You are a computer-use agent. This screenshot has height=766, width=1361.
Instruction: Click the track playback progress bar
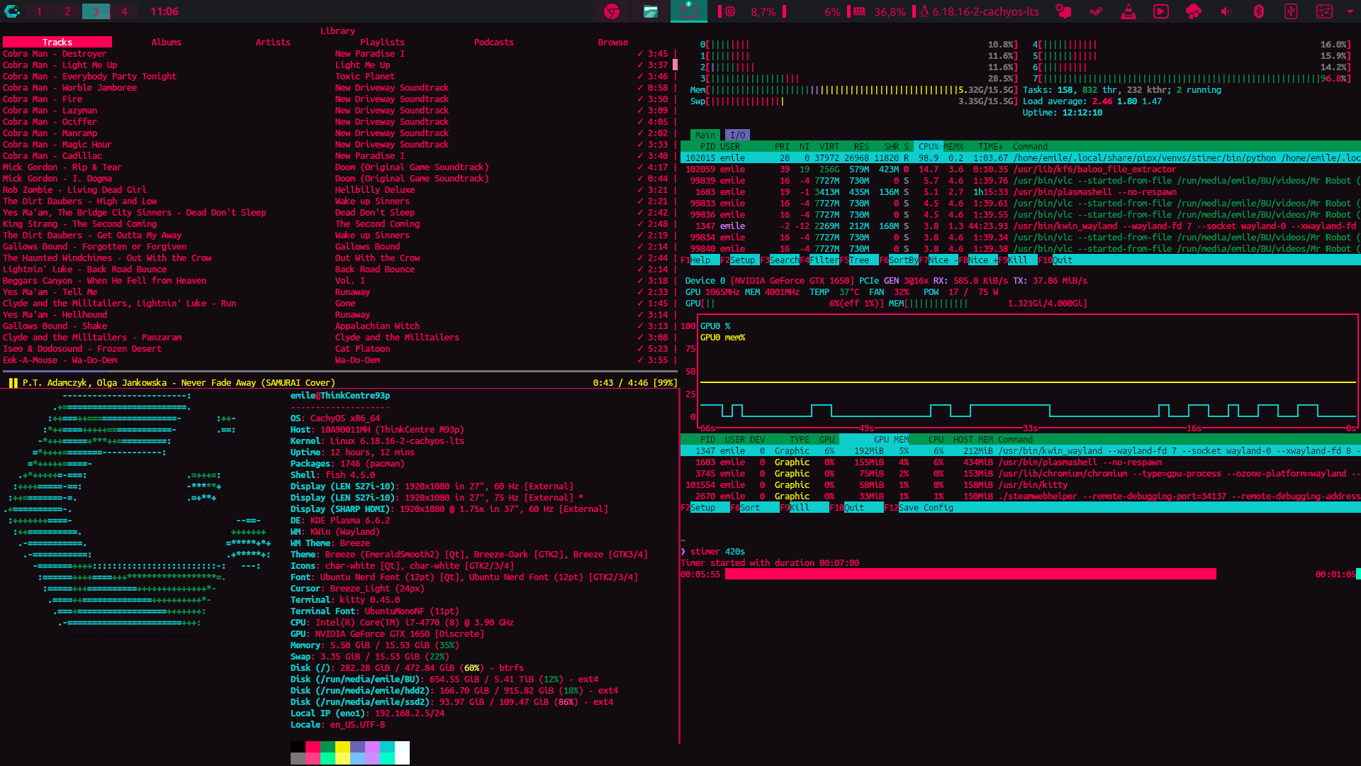point(339,371)
